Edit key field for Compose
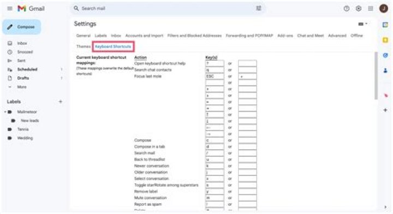 point(215,140)
